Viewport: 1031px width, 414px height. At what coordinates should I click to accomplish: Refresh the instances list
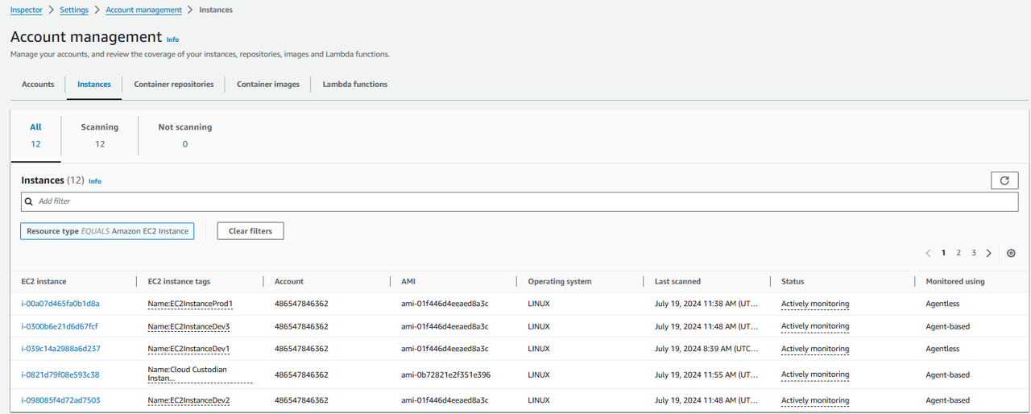1004,180
